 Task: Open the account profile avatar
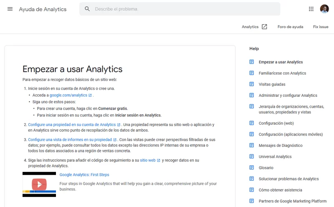tap(324, 9)
